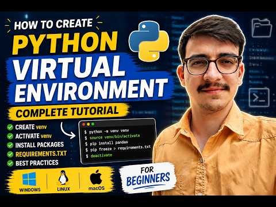Click the 'HOW TO CREATE' heading
276x207 pixels.
tap(53, 24)
